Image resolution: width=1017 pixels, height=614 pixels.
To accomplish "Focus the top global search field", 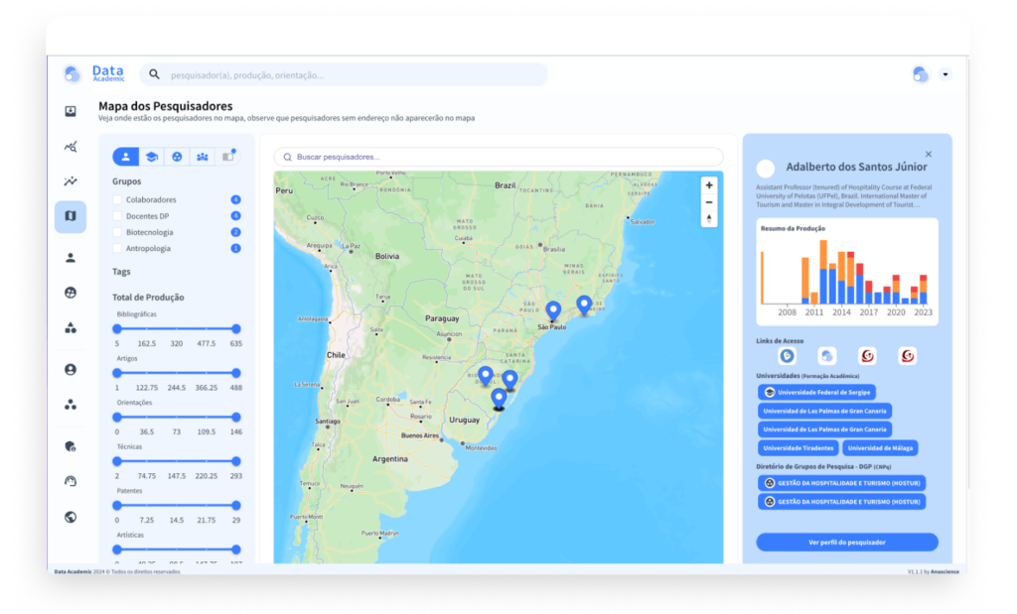I will (x=344, y=74).
